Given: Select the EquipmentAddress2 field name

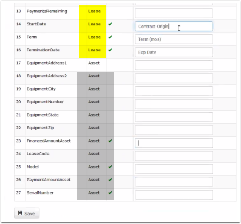Looking at the screenshot, I should [46, 76].
